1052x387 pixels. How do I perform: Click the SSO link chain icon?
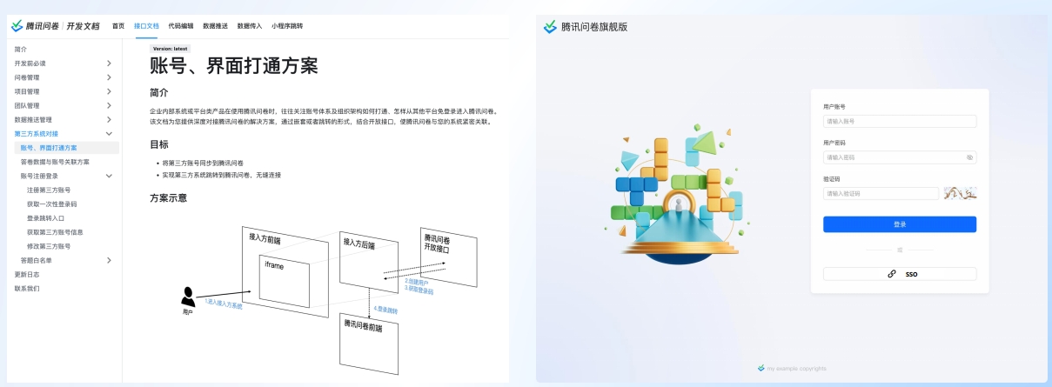(891, 274)
